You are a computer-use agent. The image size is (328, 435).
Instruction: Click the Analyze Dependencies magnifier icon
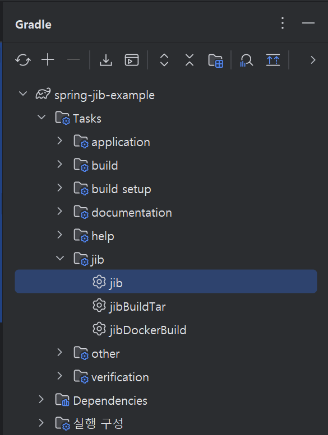[247, 60]
